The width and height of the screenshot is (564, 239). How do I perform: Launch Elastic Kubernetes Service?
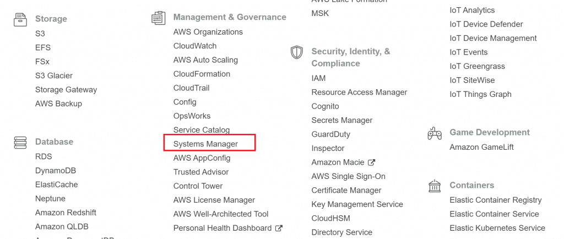497,228
